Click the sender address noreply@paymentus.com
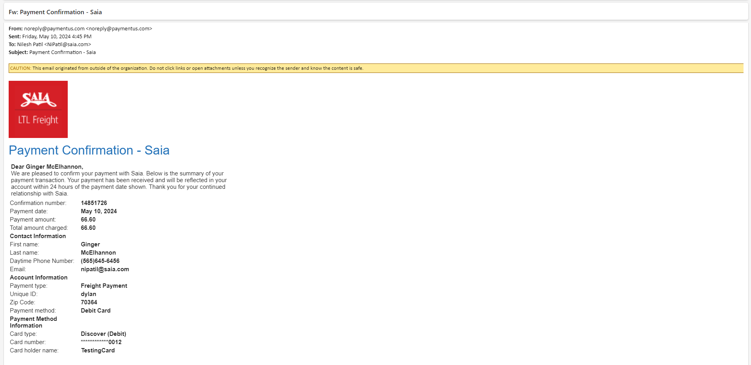 54,29
